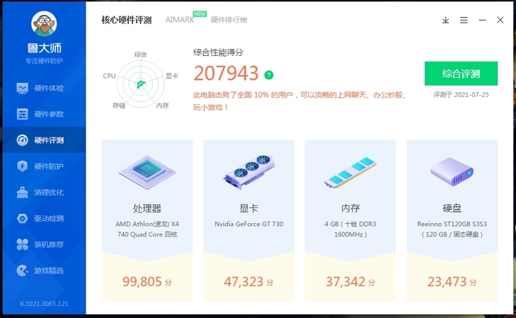Go to 清理优化 in sidebar
This screenshot has height=318, width=516.
tap(44, 193)
